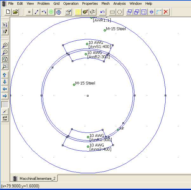This screenshot has height=190, width=191.
Task: Start analysis with the crank icon
Action: [85, 12]
